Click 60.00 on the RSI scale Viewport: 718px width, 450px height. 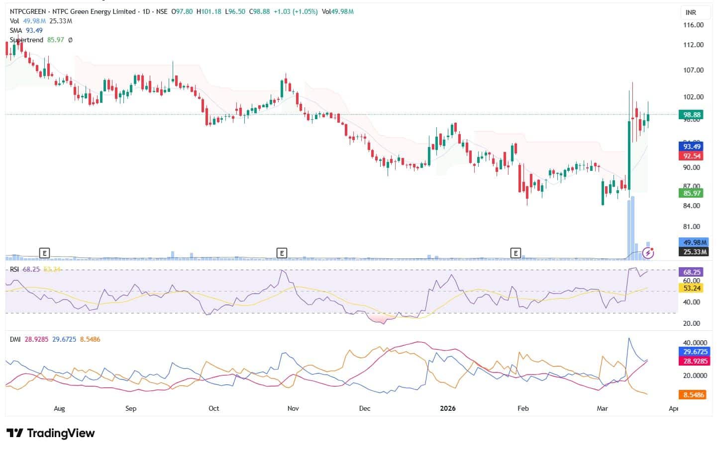[x=692, y=281]
